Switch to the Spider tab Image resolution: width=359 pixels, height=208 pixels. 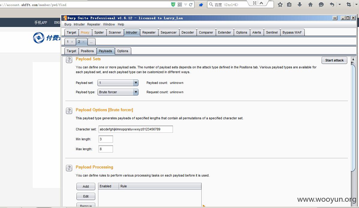[x=99, y=33]
